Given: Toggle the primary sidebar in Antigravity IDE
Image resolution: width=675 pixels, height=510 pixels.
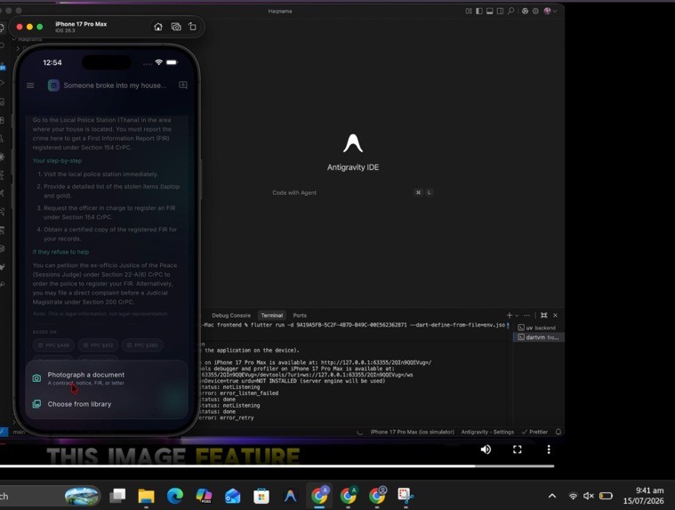Looking at the screenshot, I should pyautogui.click(x=478, y=12).
